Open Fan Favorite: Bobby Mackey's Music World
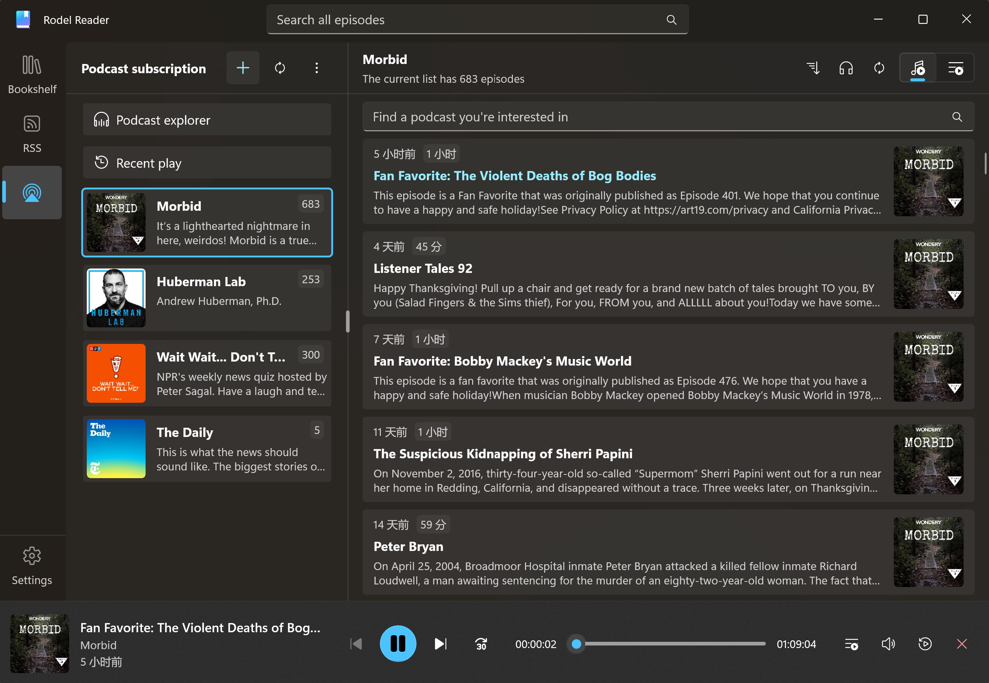 (668, 367)
